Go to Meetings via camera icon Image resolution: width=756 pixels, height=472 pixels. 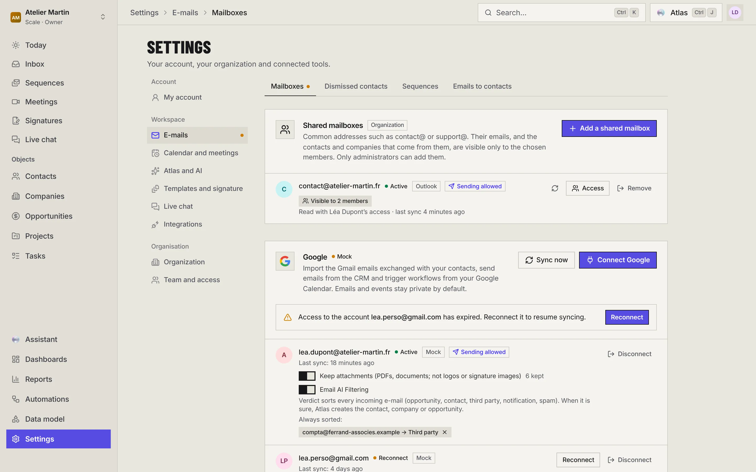pyautogui.click(x=16, y=102)
